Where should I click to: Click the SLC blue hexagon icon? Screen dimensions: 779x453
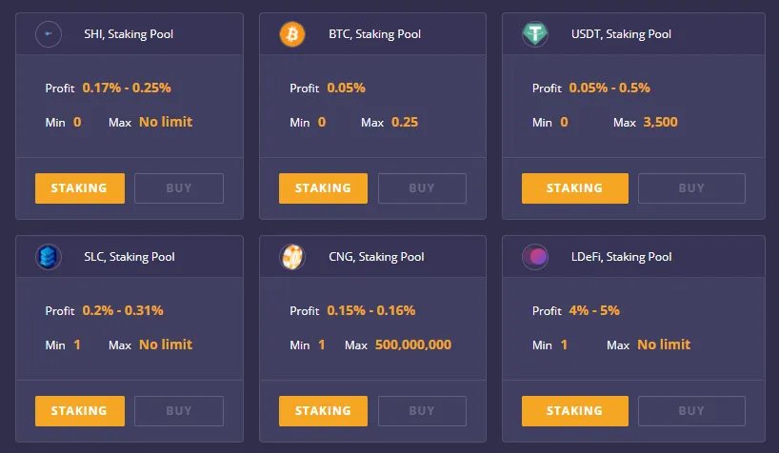point(49,257)
